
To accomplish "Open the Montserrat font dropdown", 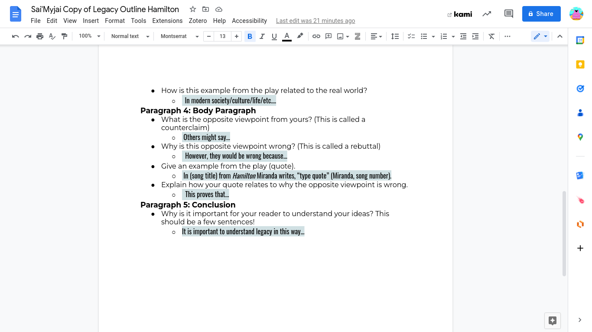I will [179, 36].
